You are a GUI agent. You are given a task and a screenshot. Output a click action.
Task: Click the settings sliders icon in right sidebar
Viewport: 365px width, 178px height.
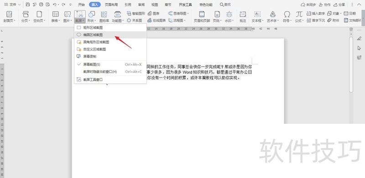pos(359,58)
